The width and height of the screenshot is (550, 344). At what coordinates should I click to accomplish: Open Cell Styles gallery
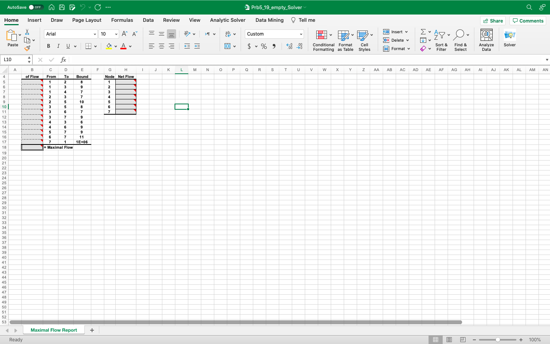click(x=362, y=36)
